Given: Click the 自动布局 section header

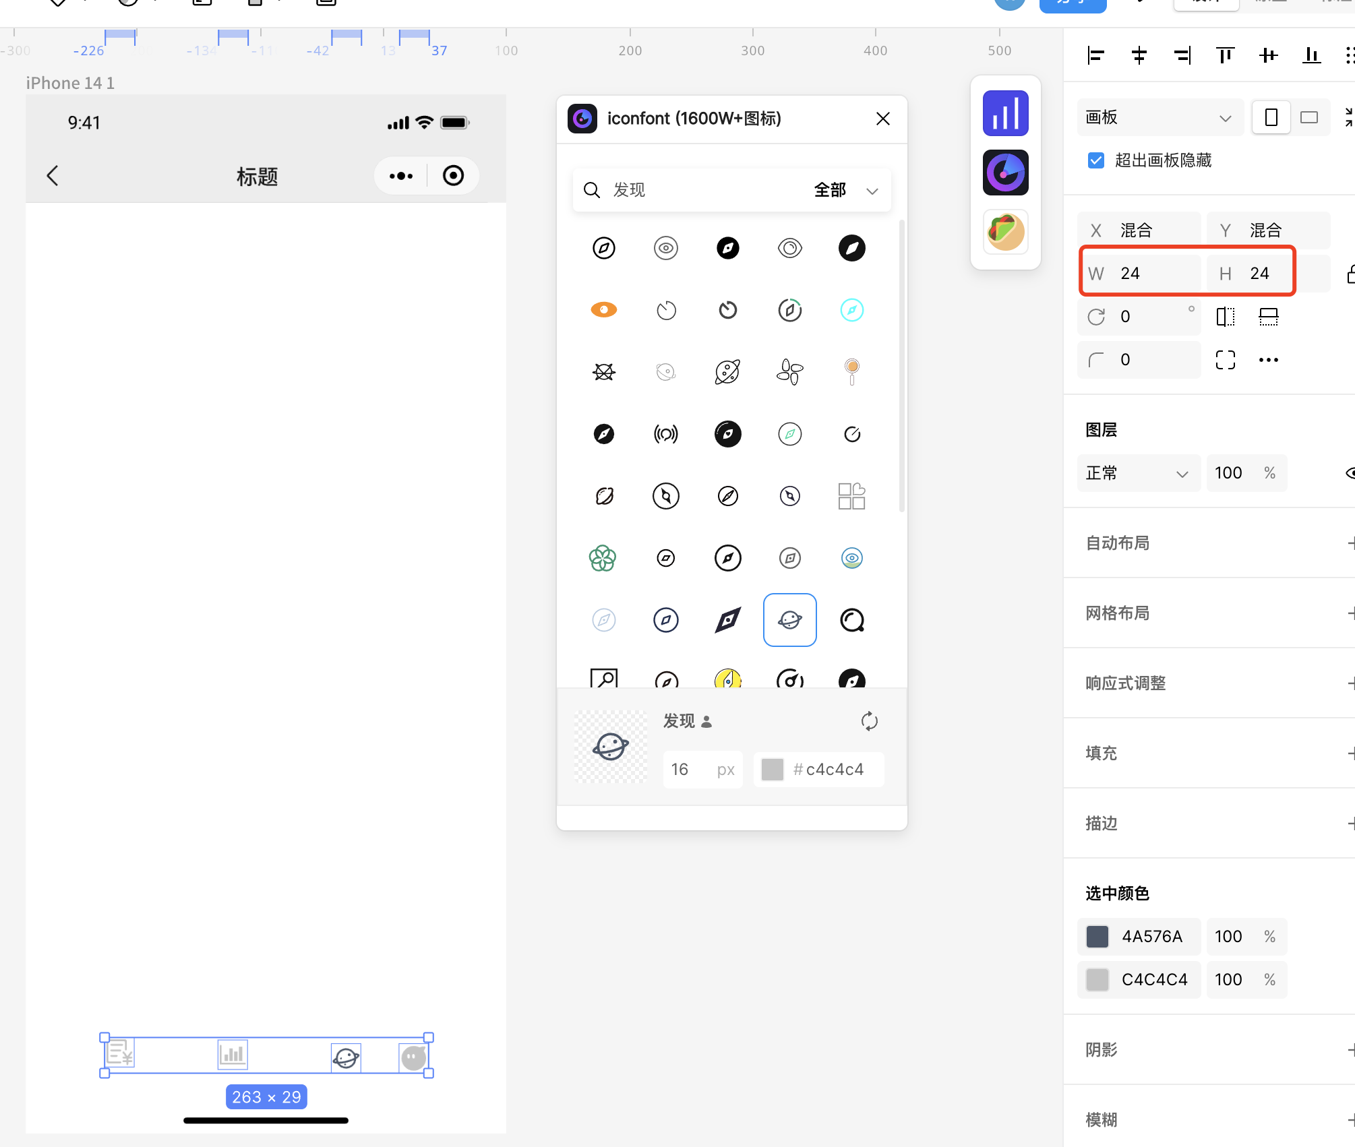Looking at the screenshot, I should click(x=1118, y=543).
